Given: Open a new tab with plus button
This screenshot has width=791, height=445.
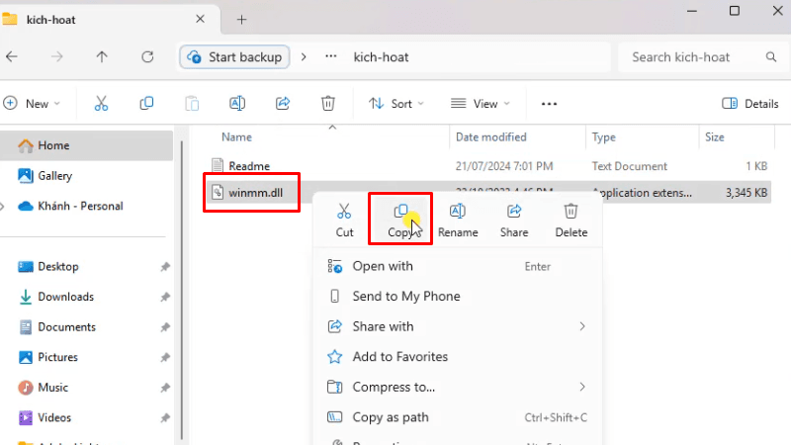Looking at the screenshot, I should click(242, 19).
